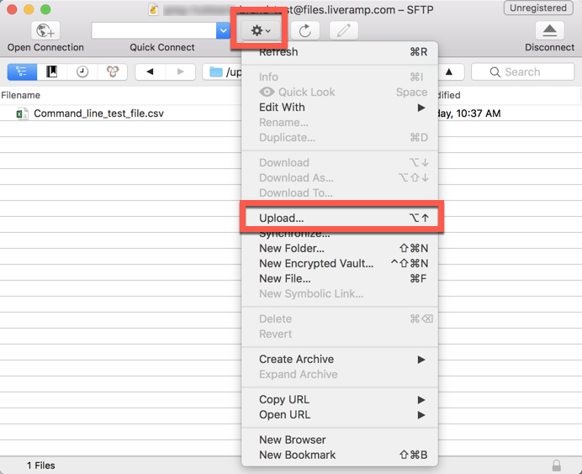Image resolution: width=582 pixels, height=474 pixels.
Task: Go to parent folder with up arrow
Action: click(449, 71)
